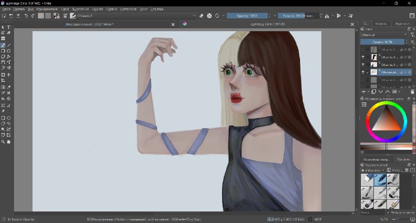This screenshot has height=223, width=416.
Task: Toggle visibility of the second layer
Action: point(363,57)
